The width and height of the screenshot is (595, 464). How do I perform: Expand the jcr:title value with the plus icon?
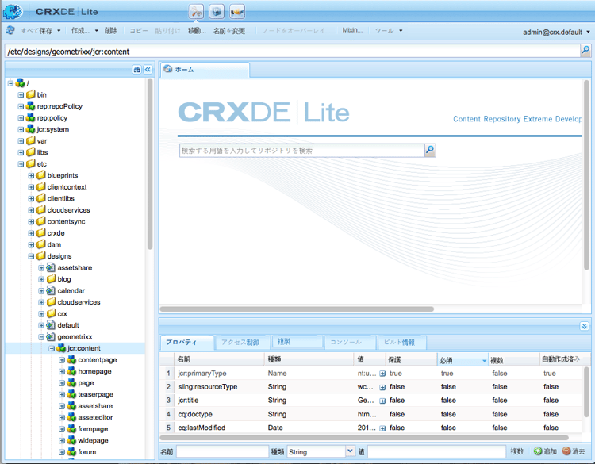click(382, 401)
